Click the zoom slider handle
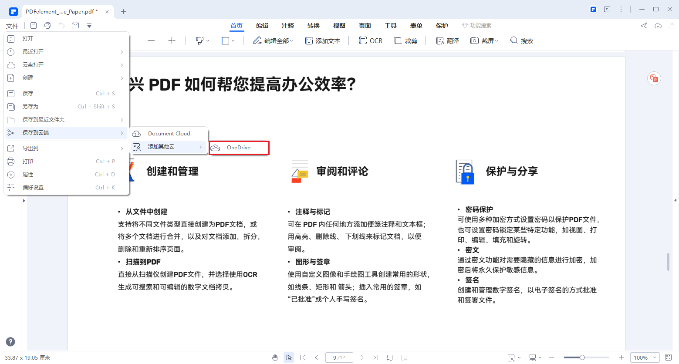 click(582, 357)
